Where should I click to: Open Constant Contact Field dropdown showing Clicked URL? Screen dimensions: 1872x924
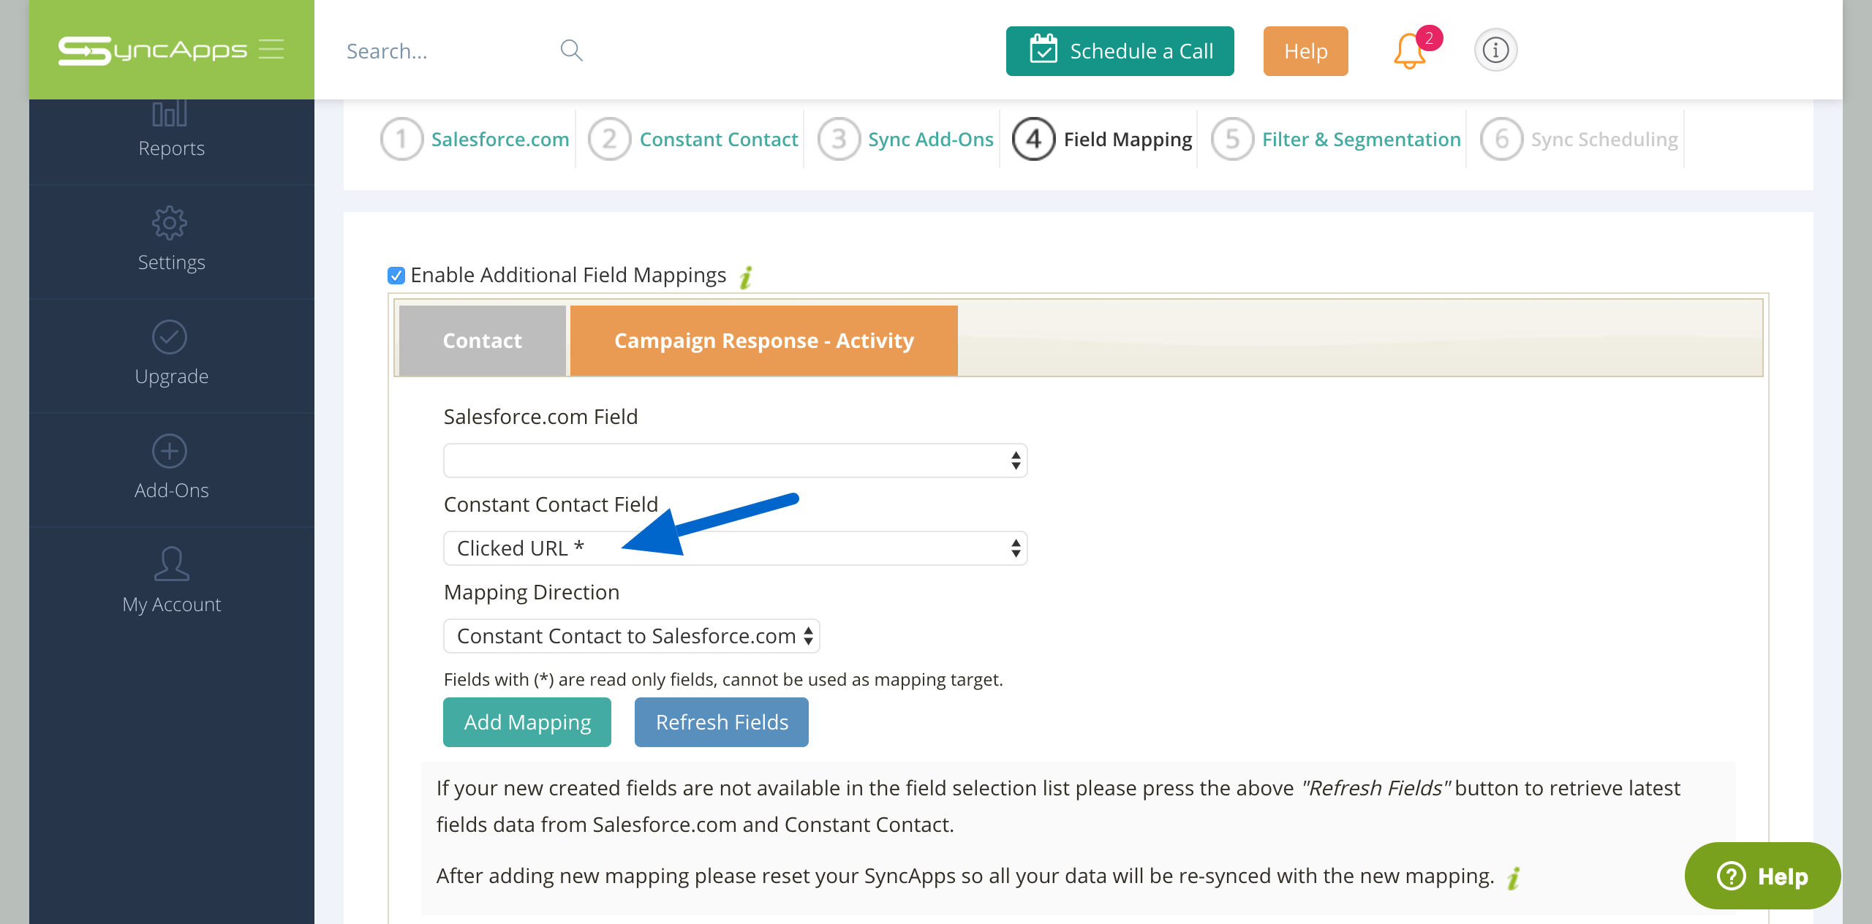pos(735,548)
